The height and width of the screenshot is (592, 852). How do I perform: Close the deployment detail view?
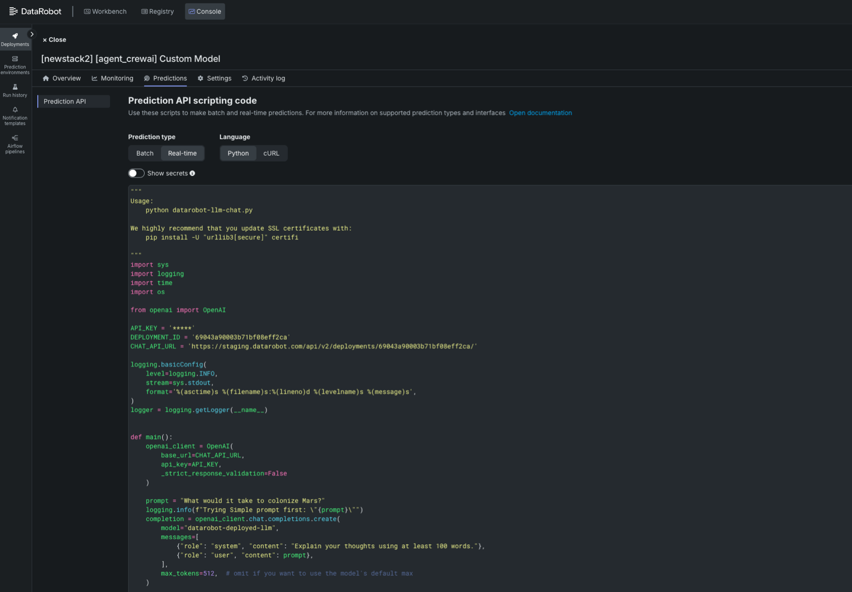(54, 40)
